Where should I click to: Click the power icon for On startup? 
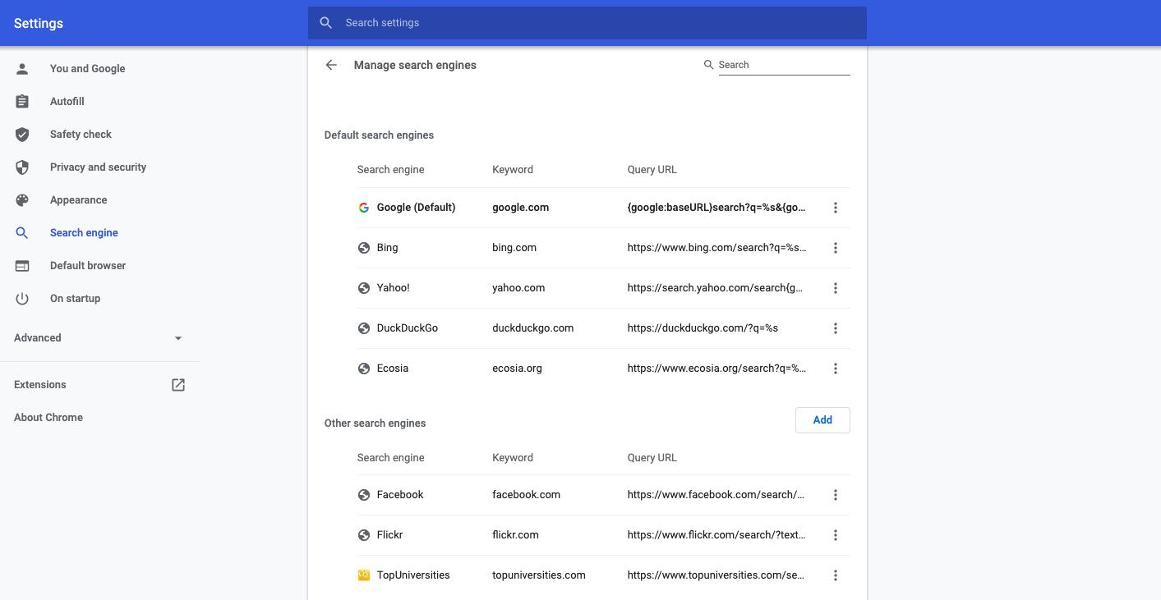pyautogui.click(x=22, y=299)
